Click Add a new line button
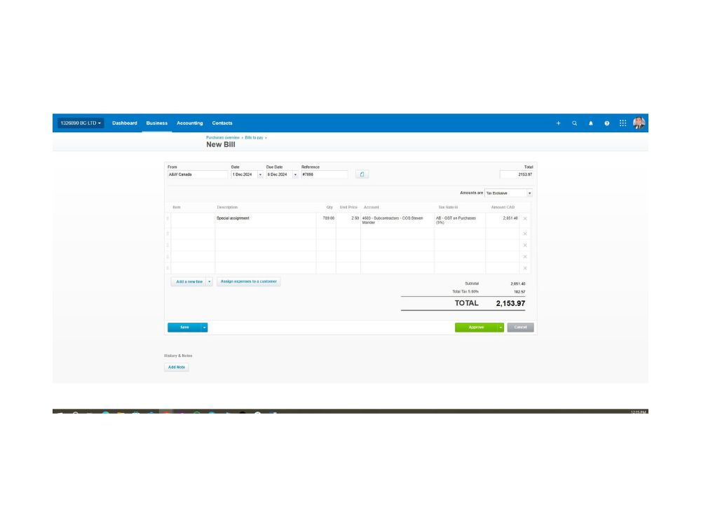This screenshot has height=525, width=701. point(189,281)
